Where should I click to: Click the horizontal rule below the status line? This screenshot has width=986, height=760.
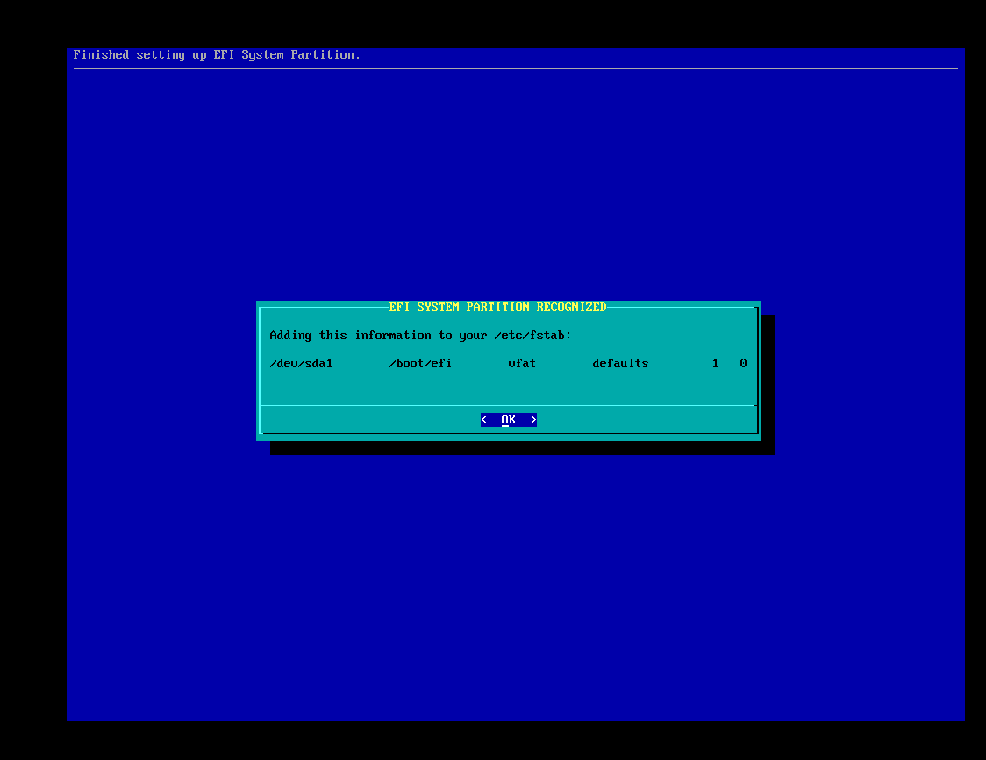[515, 68]
